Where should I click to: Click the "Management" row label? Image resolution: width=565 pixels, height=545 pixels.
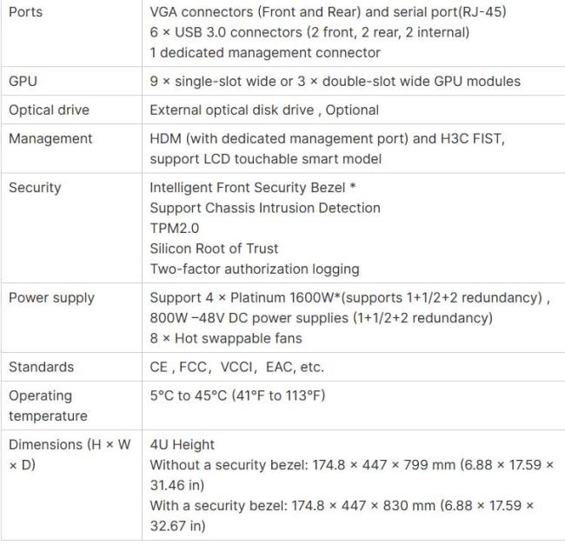click(x=50, y=139)
